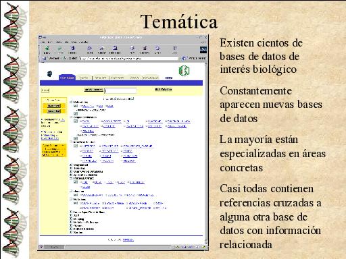Switch to the second page tab
Screen dimensions: 346x259
[84, 78]
